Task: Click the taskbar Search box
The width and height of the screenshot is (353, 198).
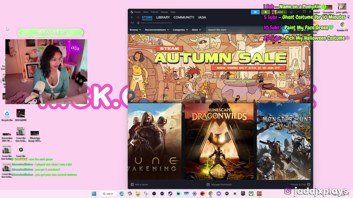Action: coord(108,194)
